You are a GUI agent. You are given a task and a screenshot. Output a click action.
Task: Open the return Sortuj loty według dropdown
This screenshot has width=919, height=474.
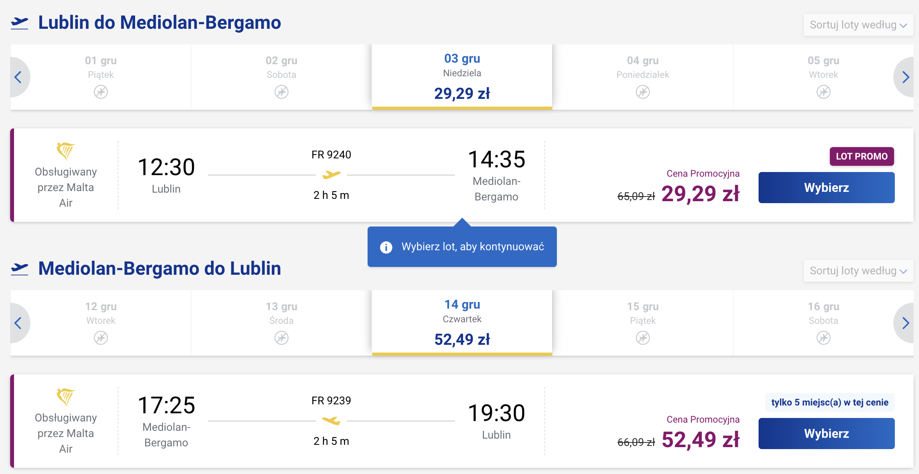858,271
